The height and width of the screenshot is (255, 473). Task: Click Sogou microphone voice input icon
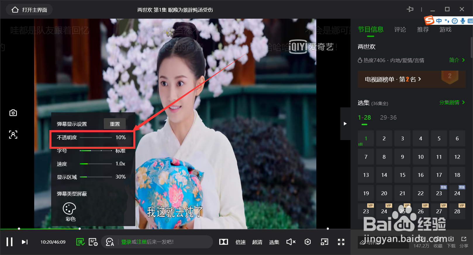point(462,21)
